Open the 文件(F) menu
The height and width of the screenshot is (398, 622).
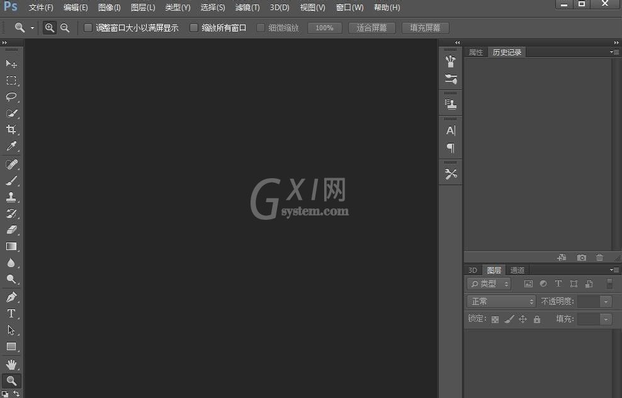click(41, 8)
